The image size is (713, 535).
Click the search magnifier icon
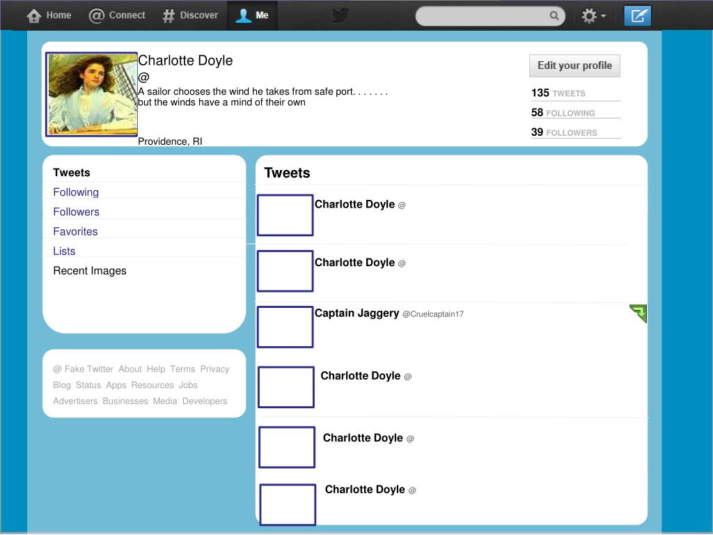coord(554,16)
